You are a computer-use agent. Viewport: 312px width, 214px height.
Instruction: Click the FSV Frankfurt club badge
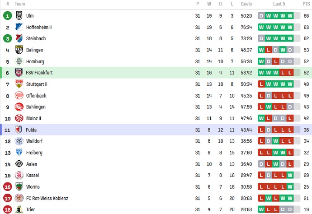(x=19, y=73)
